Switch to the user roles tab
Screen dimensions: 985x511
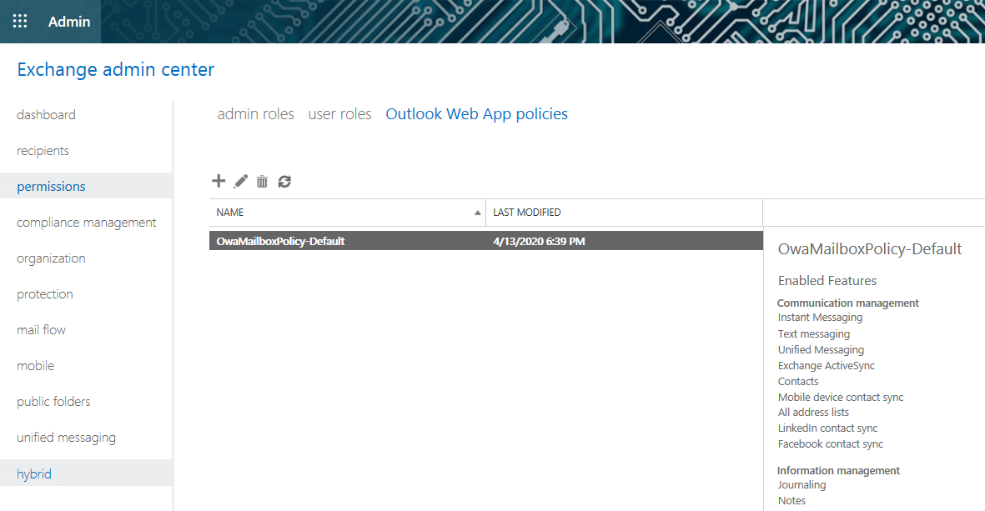pos(339,113)
